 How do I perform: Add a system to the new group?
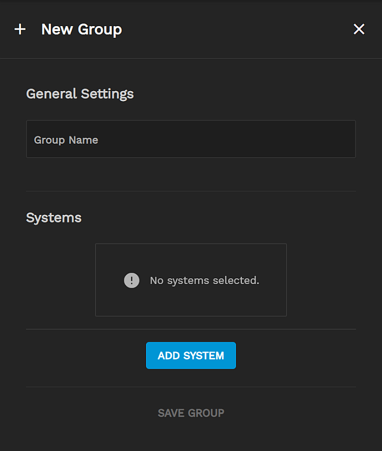(191, 355)
